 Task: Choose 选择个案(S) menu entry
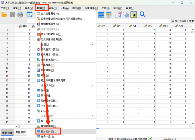coord(66,137)
